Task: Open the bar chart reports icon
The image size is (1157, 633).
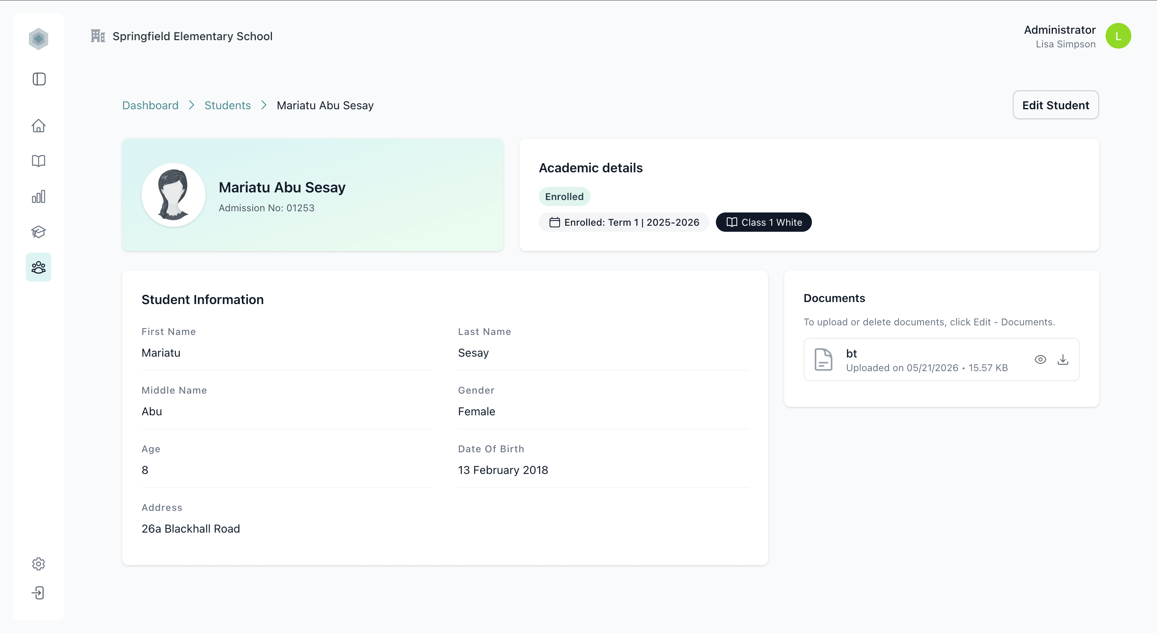Action: pyautogui.click(x=39, y=196)
